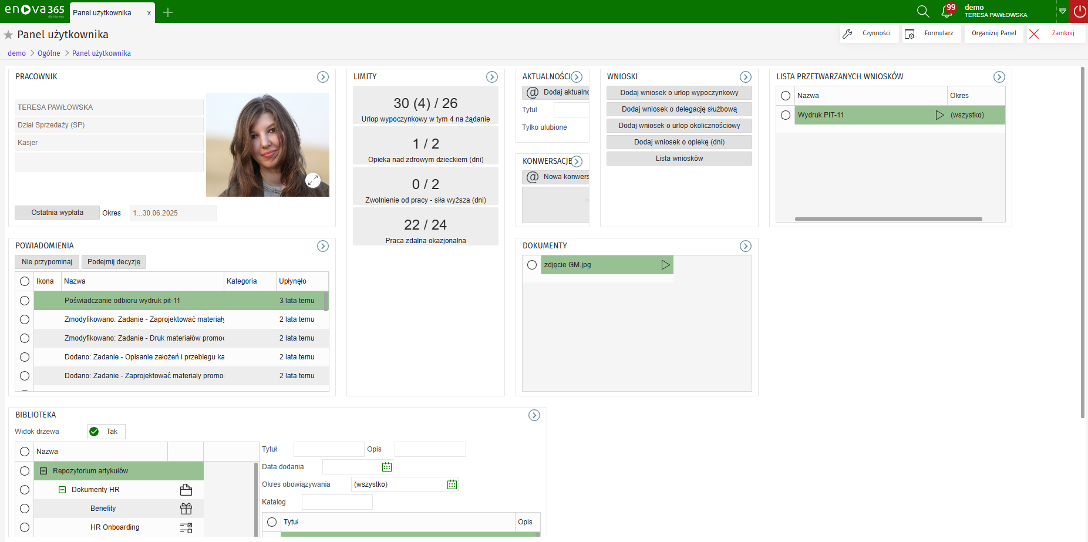Image resolution: width=1088 pixels, height=542 pixels.
Task: Click Dodaj wniosek o urlop wypoczynkowy
Action: point(679,93)
